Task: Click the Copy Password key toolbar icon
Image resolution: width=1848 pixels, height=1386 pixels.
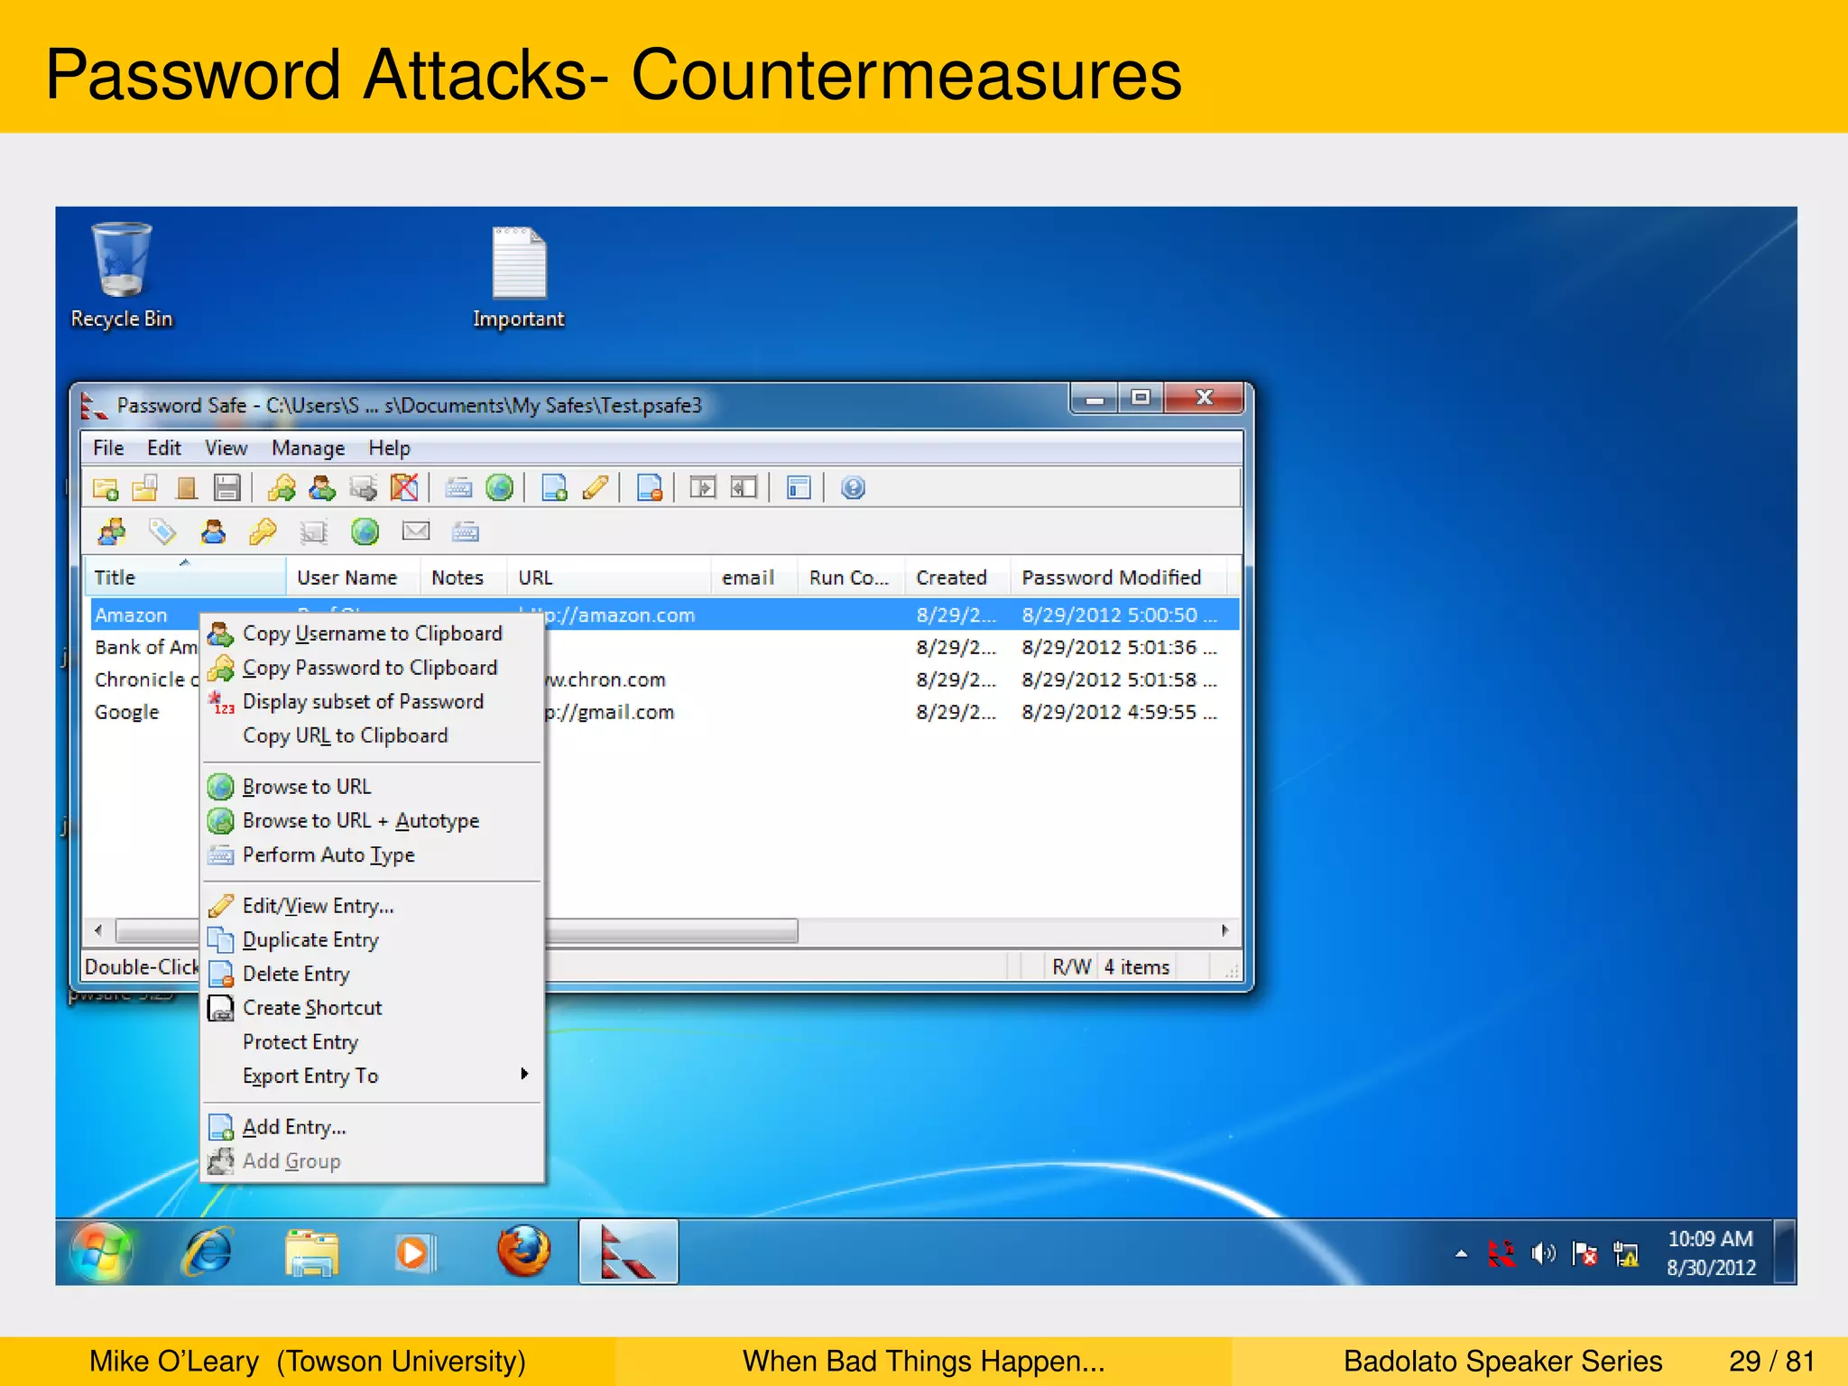Action: point(282,488)
